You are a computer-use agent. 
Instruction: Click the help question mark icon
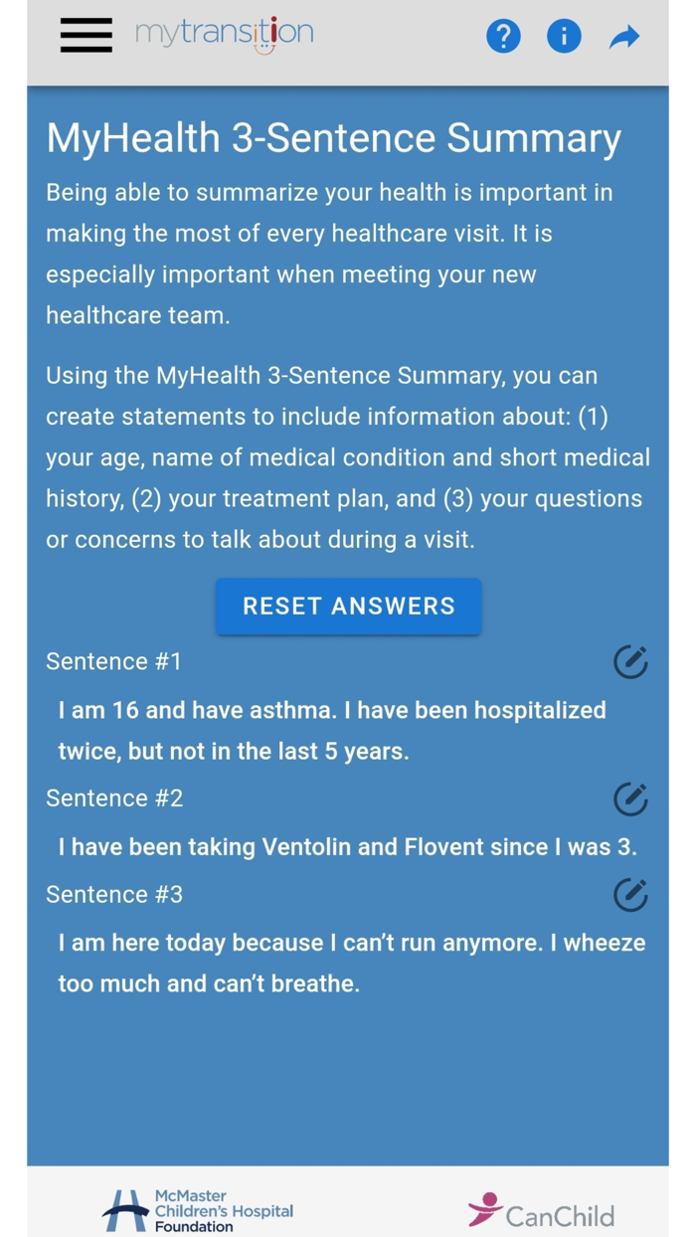(503, 36)
